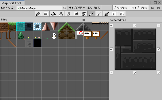Click the すべて消去 button

tap(94, 8)
